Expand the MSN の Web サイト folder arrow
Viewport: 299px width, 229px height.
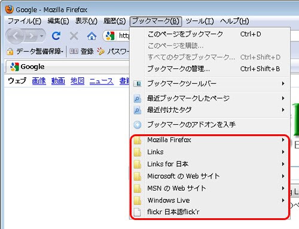tap(283, 188)
